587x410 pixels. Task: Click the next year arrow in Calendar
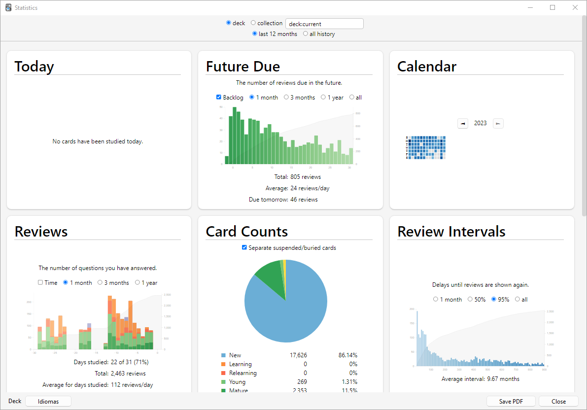498,123
